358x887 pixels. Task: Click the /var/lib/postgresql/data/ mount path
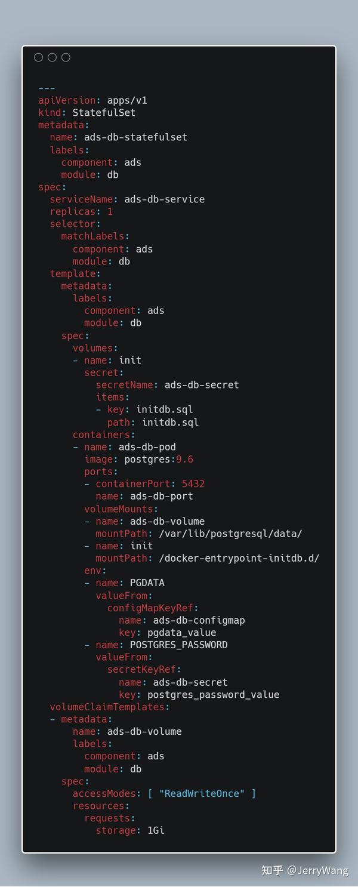coord(230,534)
